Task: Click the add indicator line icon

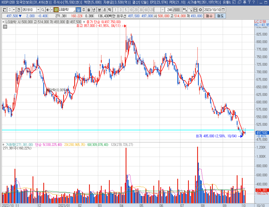Action: (190, 10)
